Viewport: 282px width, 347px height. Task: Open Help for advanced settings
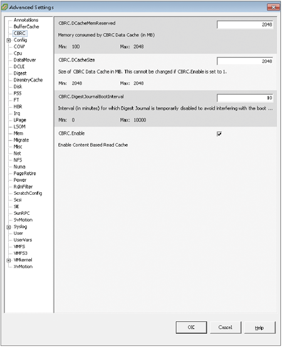(259, 328)
